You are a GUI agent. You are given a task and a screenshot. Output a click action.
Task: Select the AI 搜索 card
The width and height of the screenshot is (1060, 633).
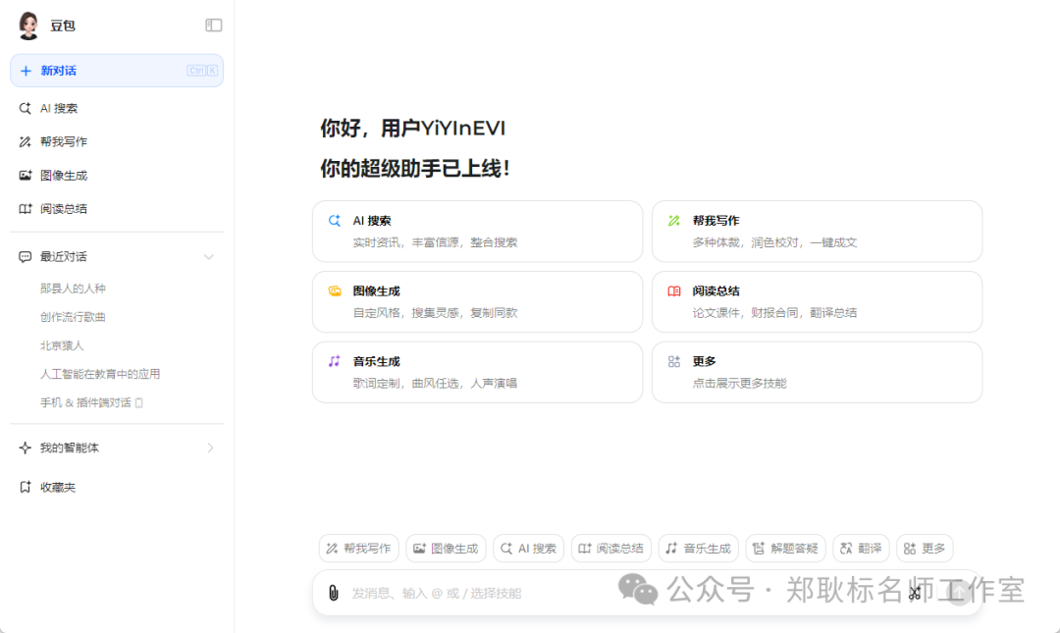tap(477, 232)
